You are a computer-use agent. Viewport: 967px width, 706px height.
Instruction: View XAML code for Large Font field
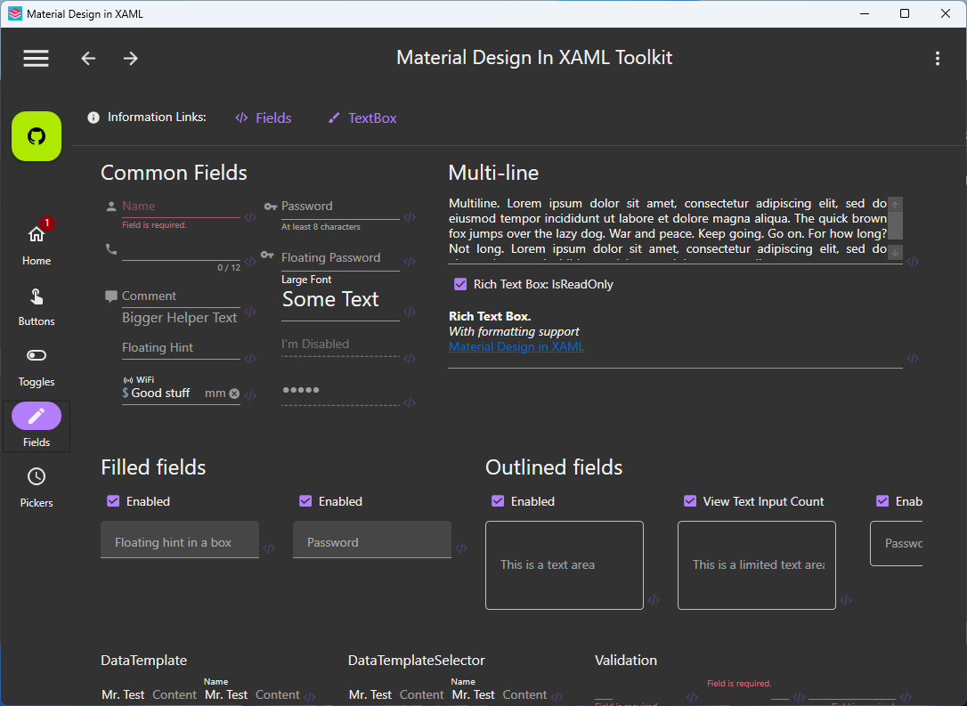tap(410, 312)
